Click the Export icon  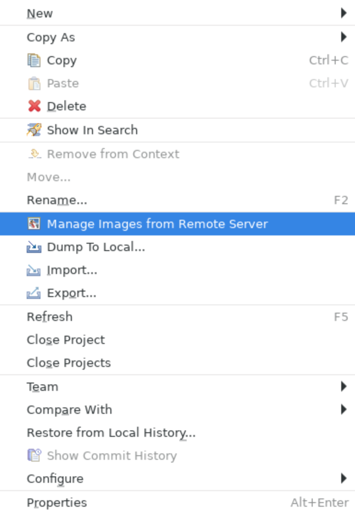pos(34,293)
